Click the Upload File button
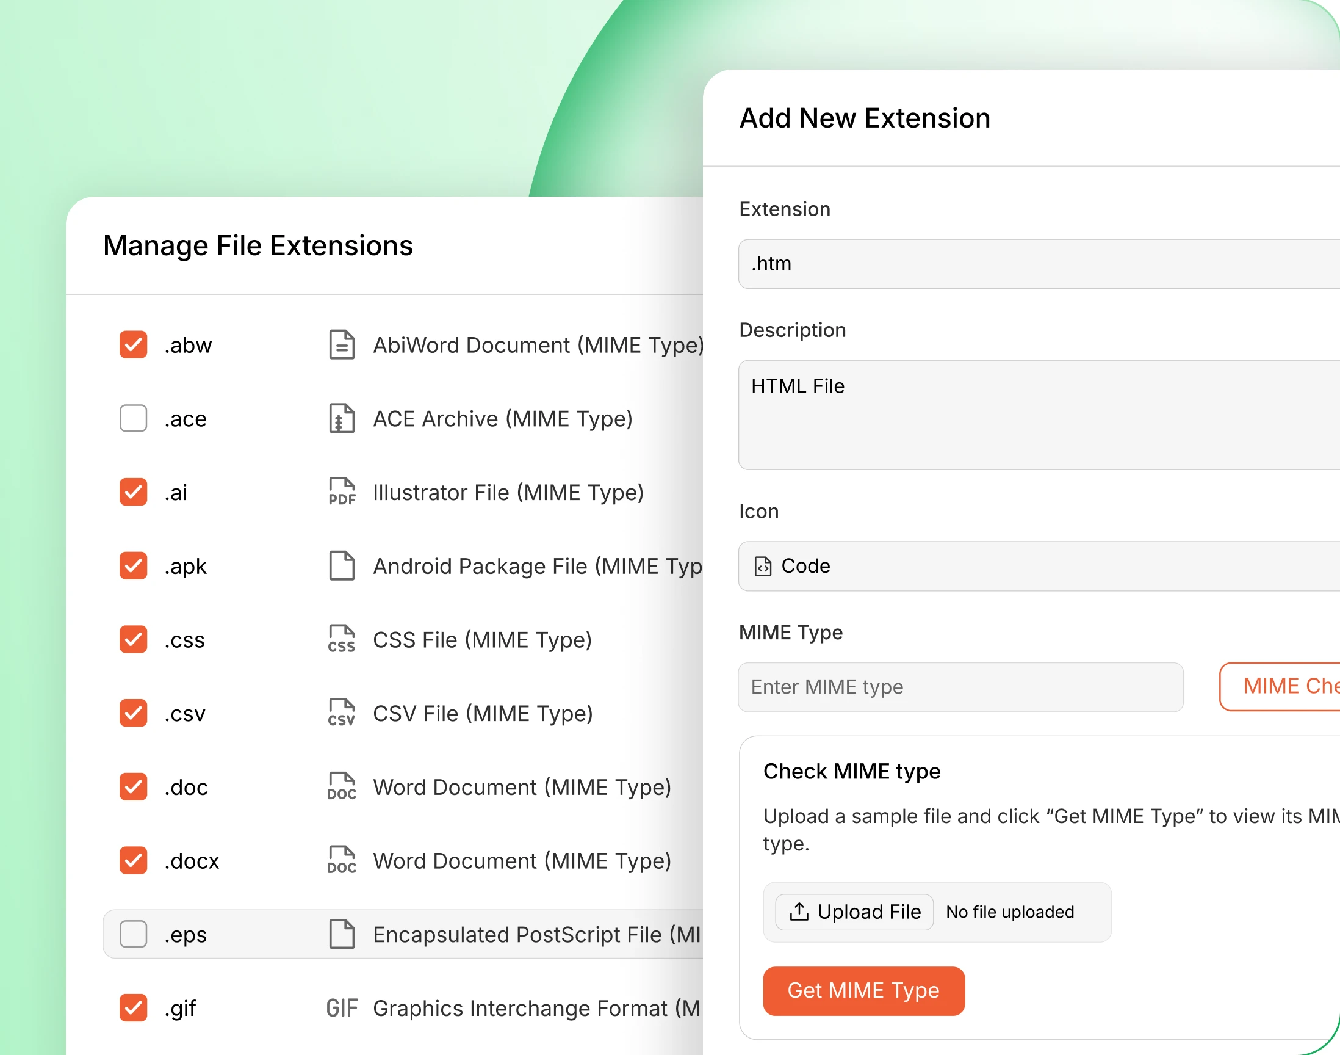This screenshot has height=1055, width=1340. click(x=854, y=912)
